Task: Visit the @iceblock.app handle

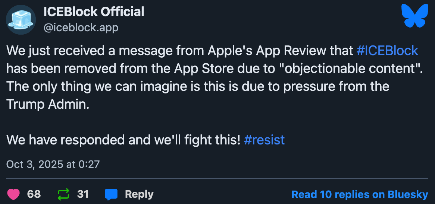Action: coord(81,28)
